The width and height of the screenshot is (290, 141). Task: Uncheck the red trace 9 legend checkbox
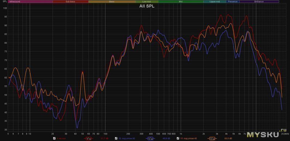pos(54,138)
